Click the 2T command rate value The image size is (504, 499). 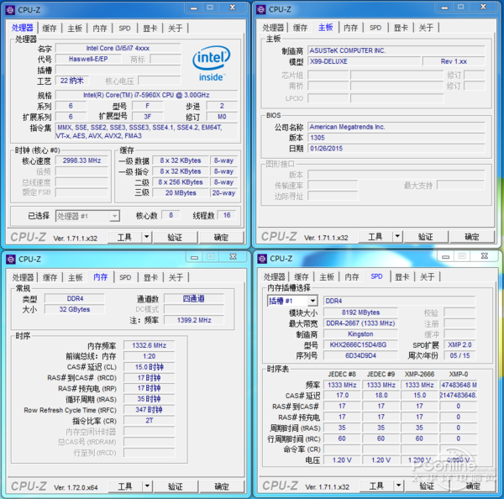[150, 421]
